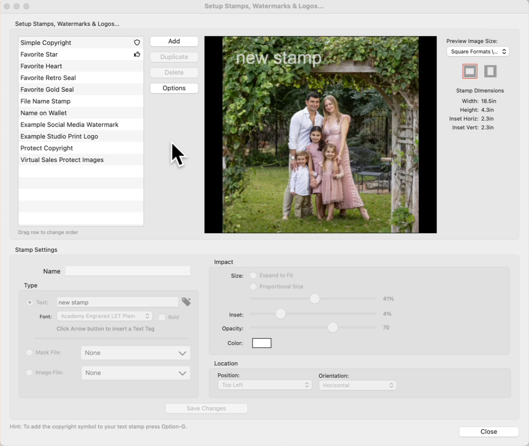This screenshot has height=446, width=529.
Task: Expand the Position dropdown showing Top Left
Action: pyautogui.click(x=264, y=385)
